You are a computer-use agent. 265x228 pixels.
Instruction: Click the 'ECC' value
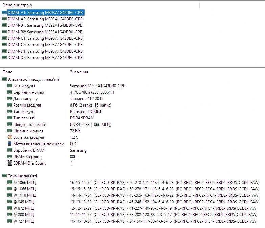[x=74, y=144]
